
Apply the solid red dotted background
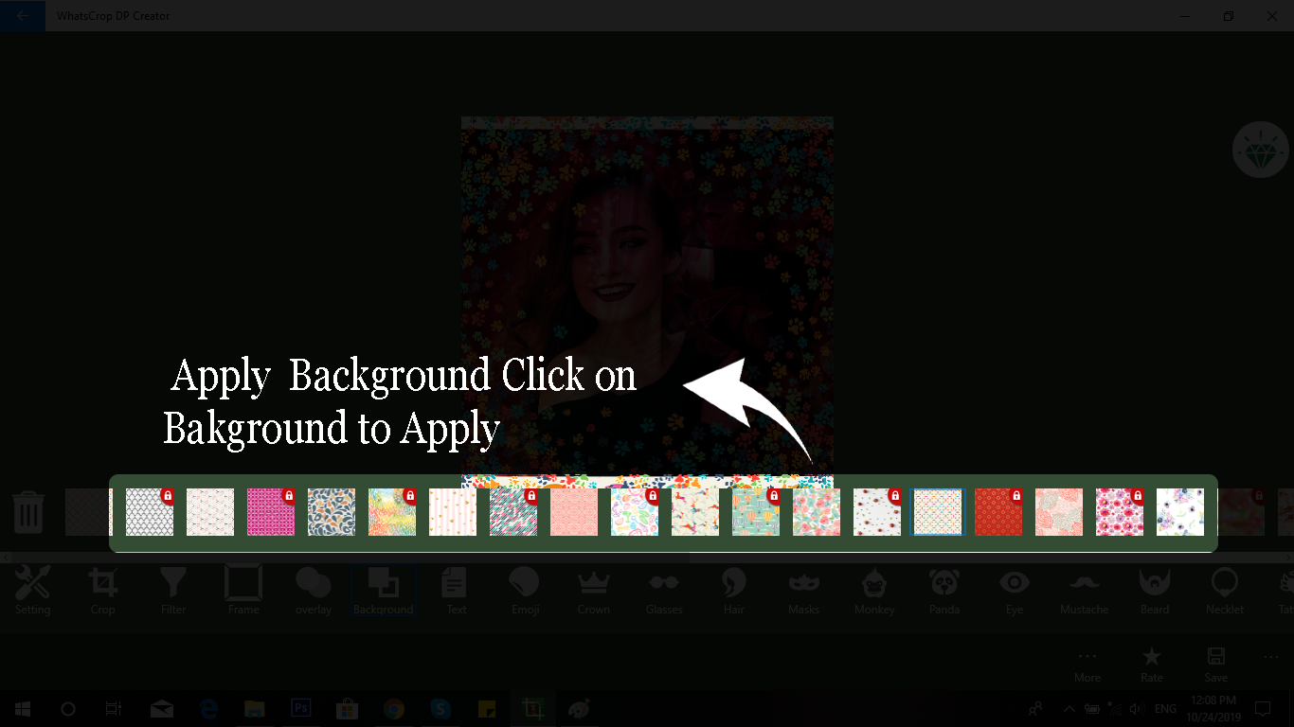[x=998, y=512]
